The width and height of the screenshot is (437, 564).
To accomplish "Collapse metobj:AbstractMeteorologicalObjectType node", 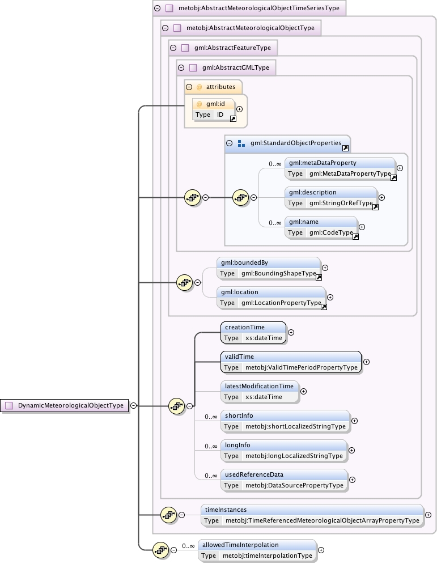I will point(165,28).
